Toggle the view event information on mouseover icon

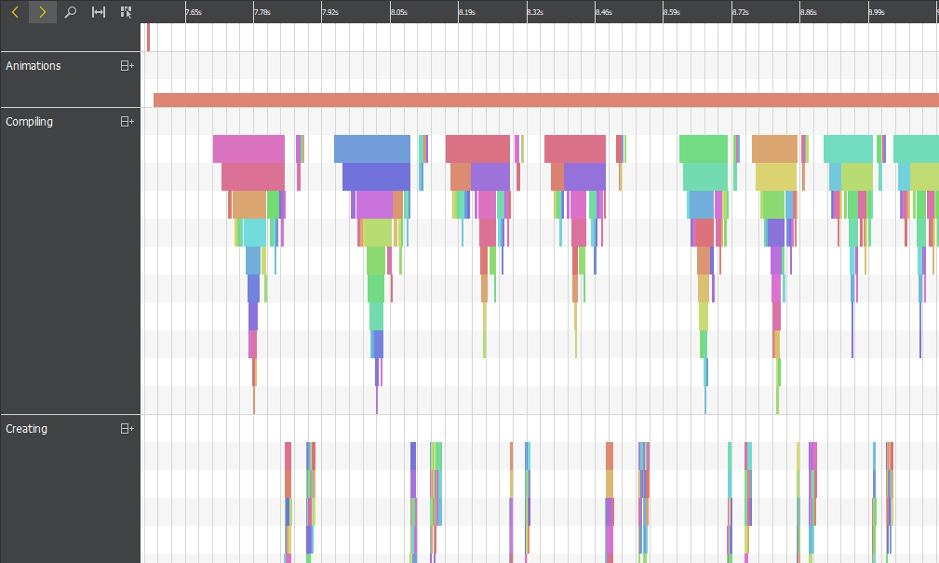[126, 12]
